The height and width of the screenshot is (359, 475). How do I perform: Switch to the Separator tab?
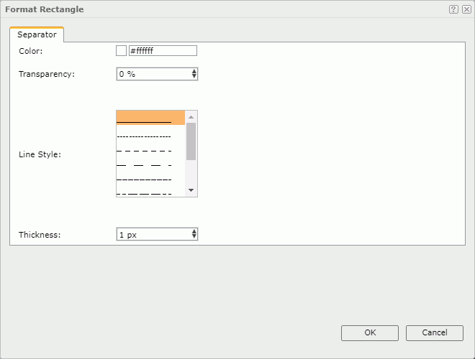(37, 34)
